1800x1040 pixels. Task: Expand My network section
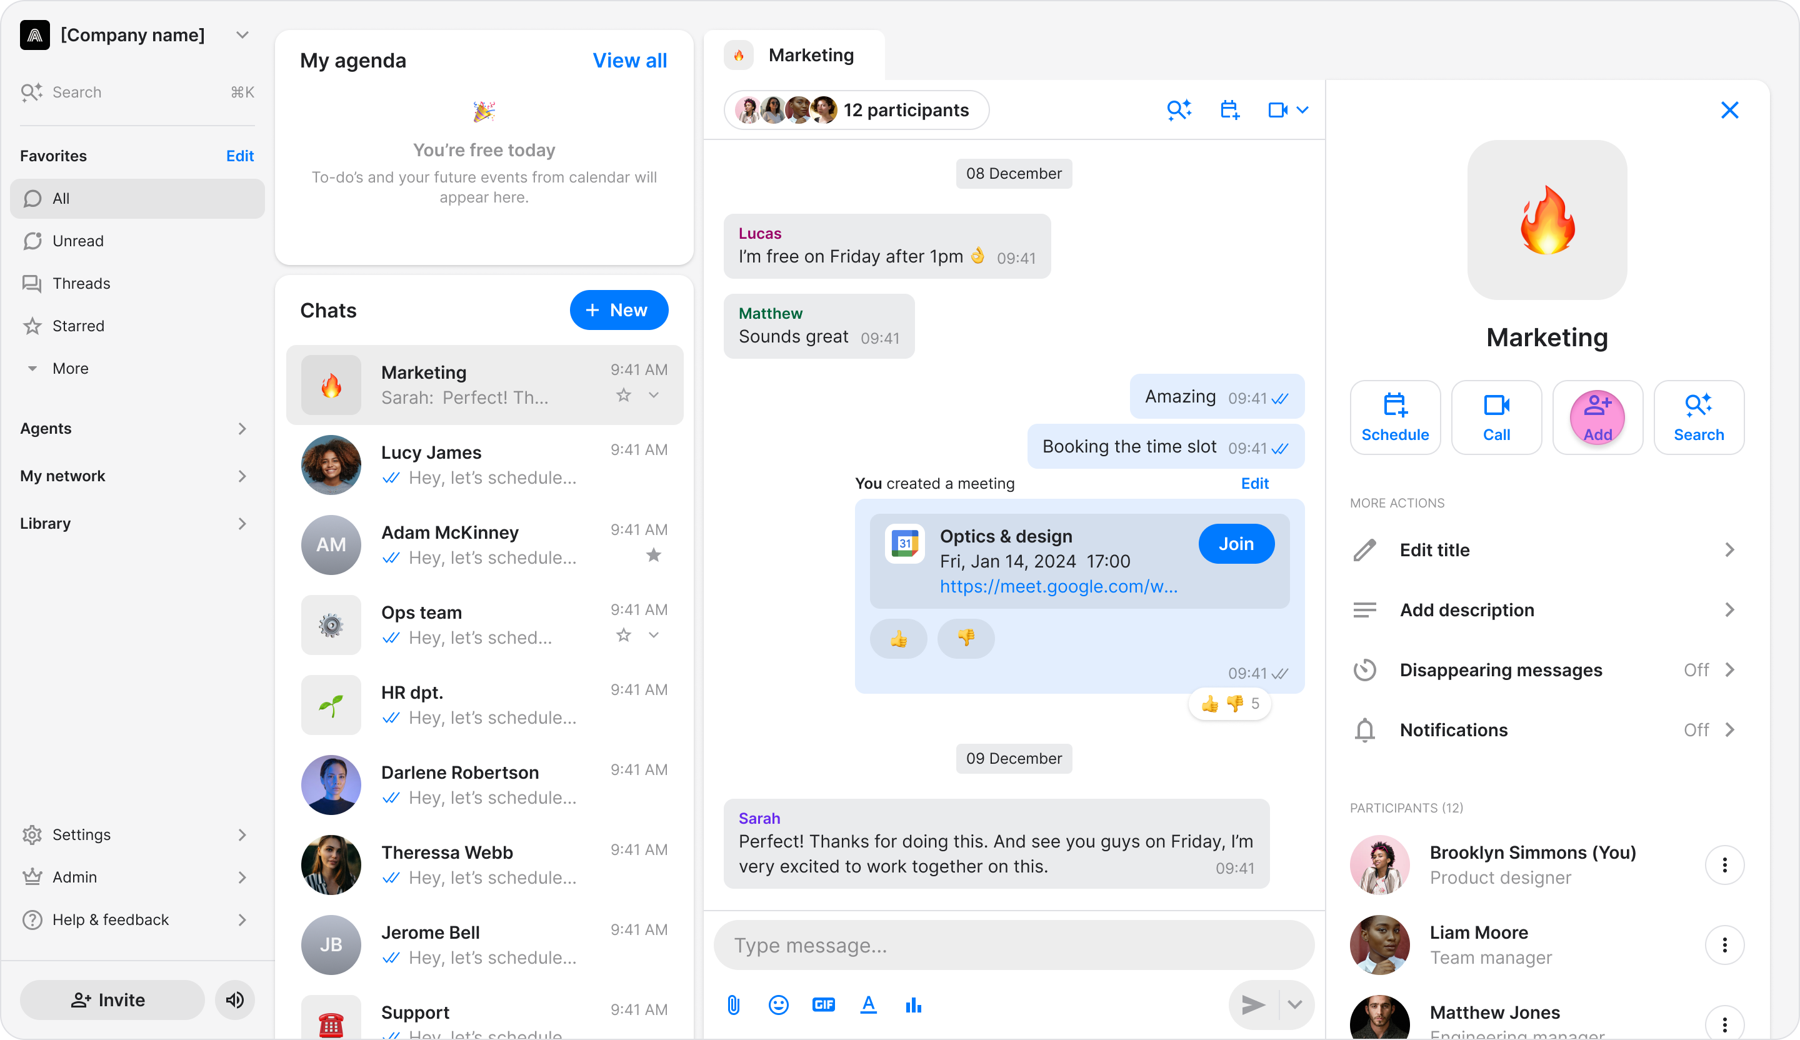[136, 476]
